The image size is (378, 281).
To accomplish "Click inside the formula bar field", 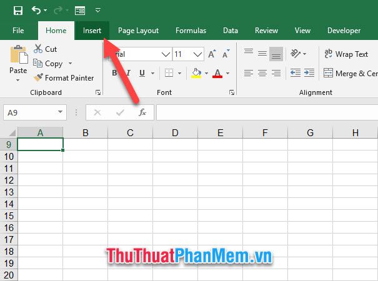I will click(267, 112).
